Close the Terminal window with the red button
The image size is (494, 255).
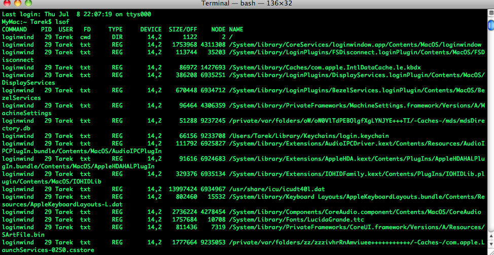(x=8, y=4)
